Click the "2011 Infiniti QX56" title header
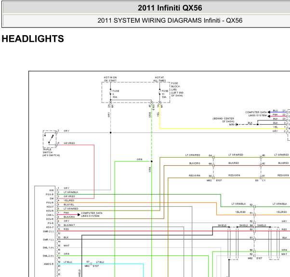Screen dimensions: 290x277 pos(170,8)
